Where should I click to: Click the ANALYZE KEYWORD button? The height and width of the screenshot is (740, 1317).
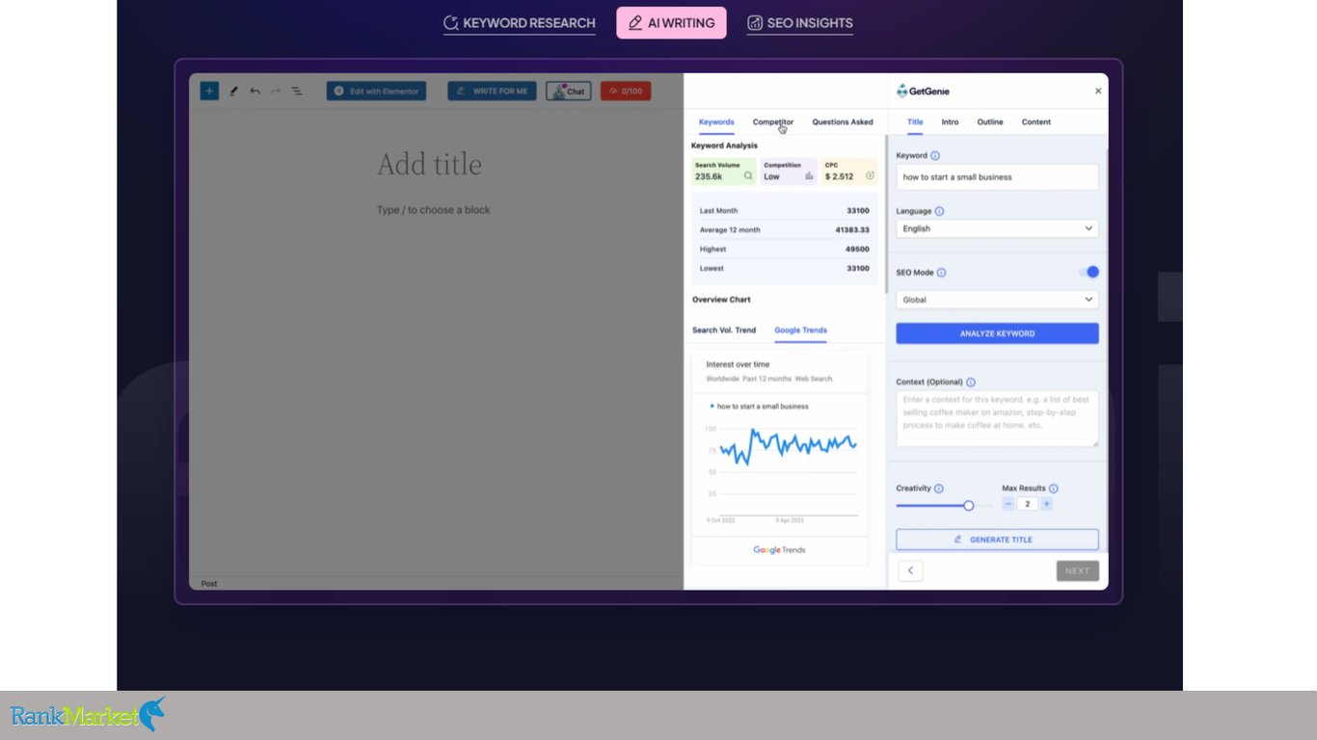997,333
